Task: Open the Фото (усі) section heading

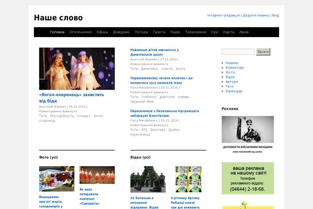Action: pos(49,157)
